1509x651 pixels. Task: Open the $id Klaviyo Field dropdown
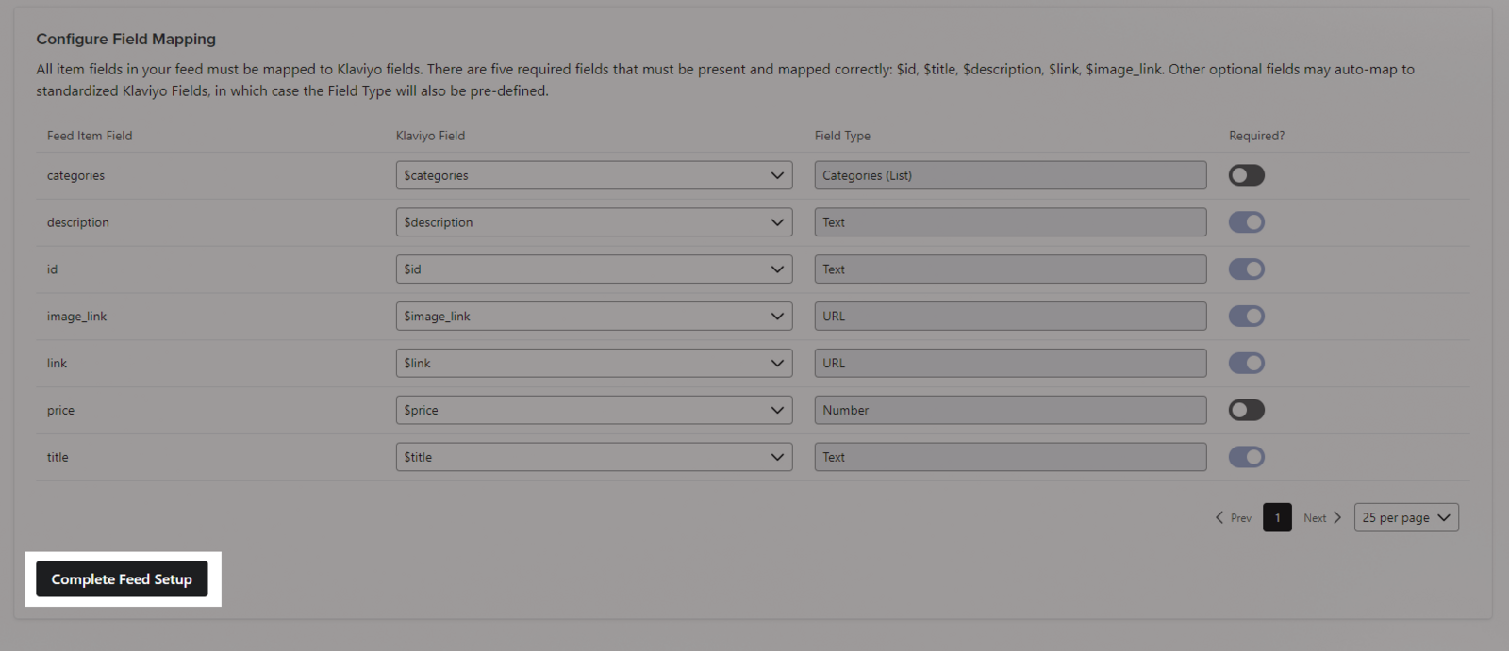pos(594,269)
